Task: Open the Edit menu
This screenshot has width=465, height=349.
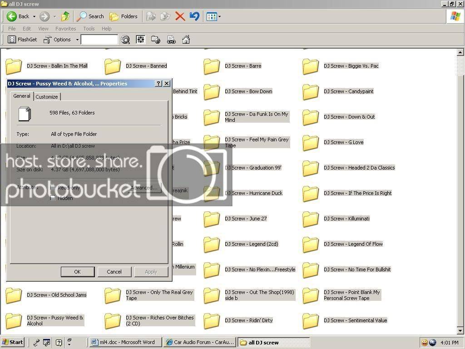Action: click(x=27, y=29)
